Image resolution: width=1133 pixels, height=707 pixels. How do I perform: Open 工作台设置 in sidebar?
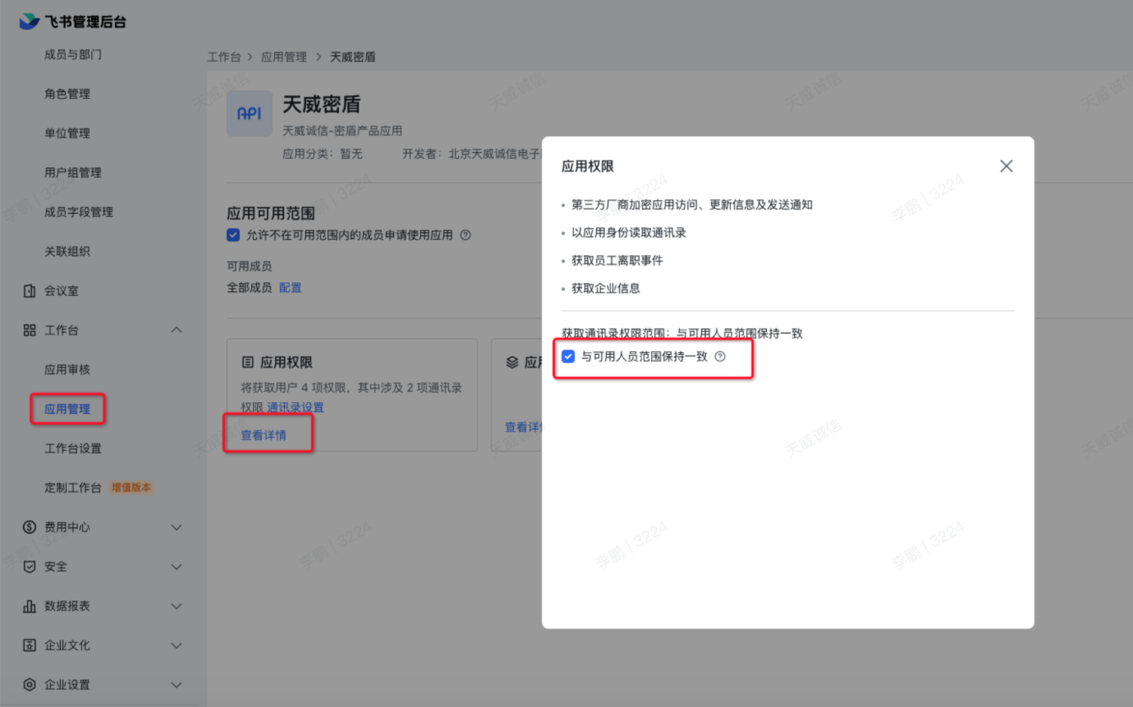click(73, 449)
